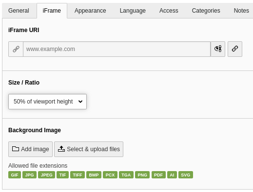Select the iFrame tab

[x=52, y=11]
